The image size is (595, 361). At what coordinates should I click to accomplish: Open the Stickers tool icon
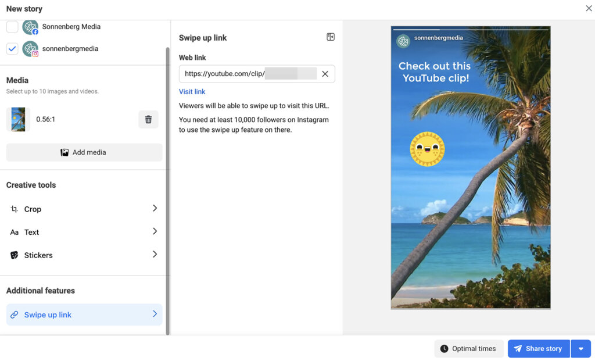[14, 255]
